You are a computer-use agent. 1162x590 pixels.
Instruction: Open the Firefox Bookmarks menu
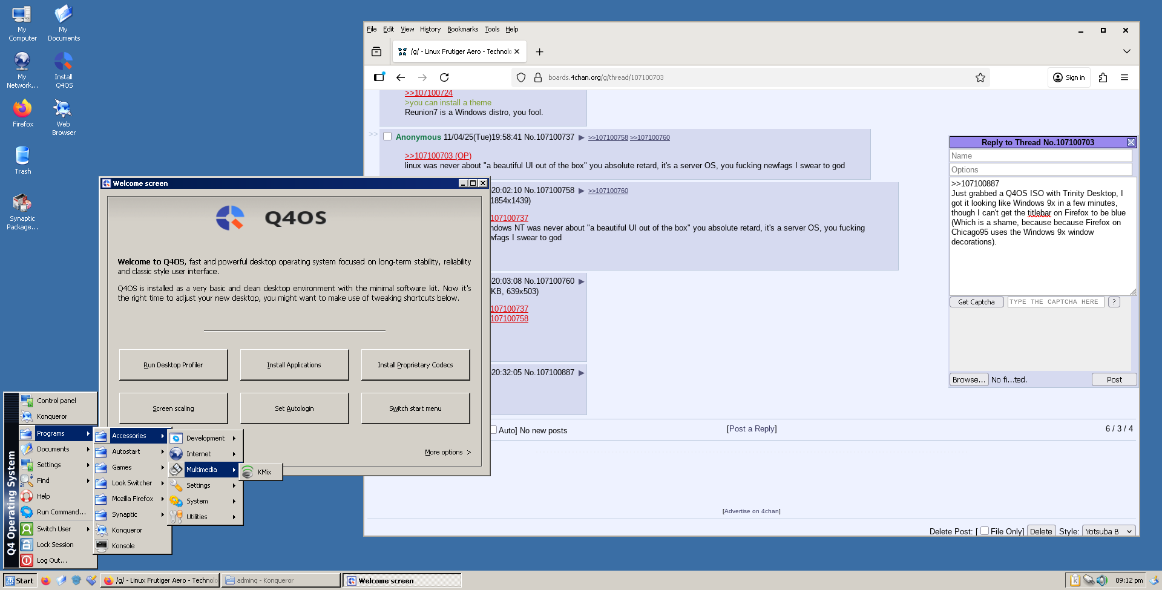[462, 29]
